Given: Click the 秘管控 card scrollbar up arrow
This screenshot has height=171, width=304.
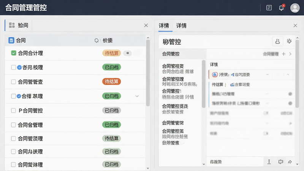Looking at the screenshot, I should coord(297,38).
